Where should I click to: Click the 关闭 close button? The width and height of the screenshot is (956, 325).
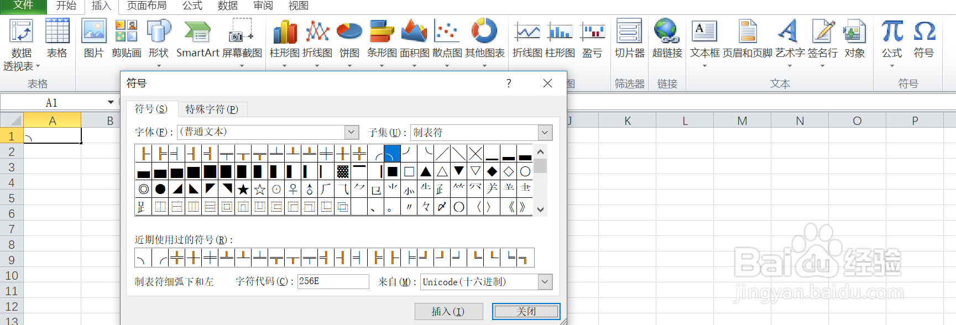click(526, 312)
